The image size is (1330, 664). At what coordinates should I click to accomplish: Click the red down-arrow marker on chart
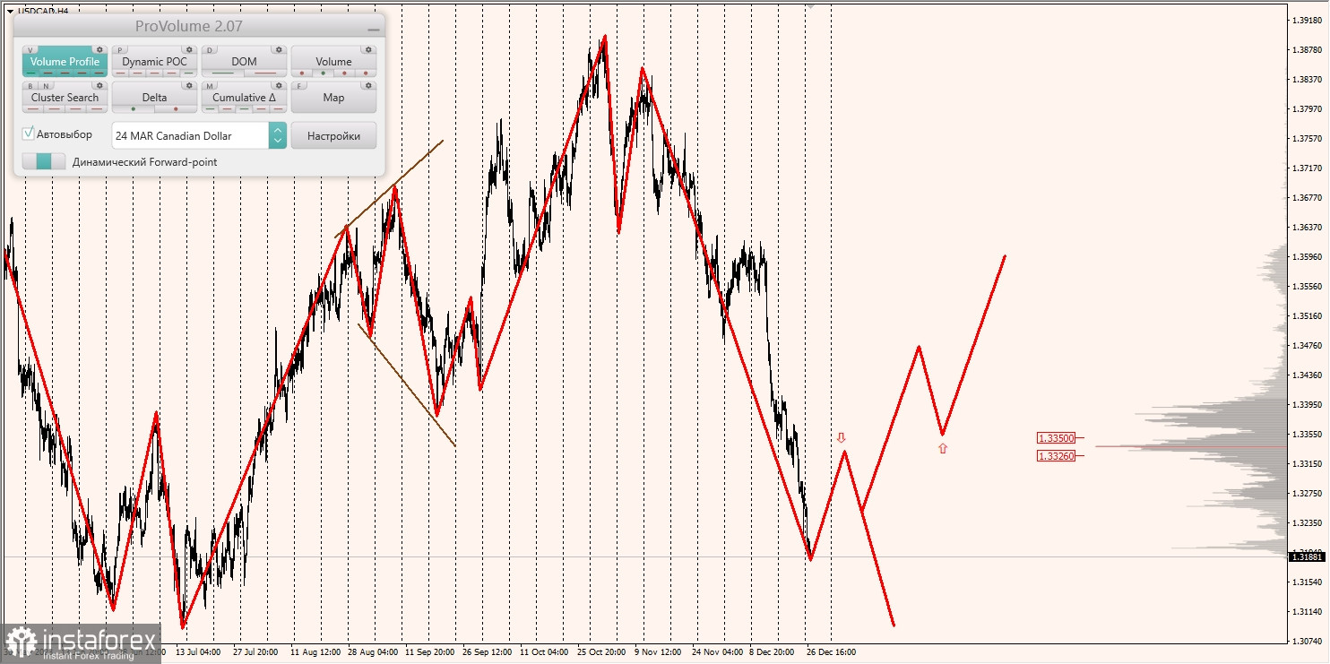(x=841, y=437)
